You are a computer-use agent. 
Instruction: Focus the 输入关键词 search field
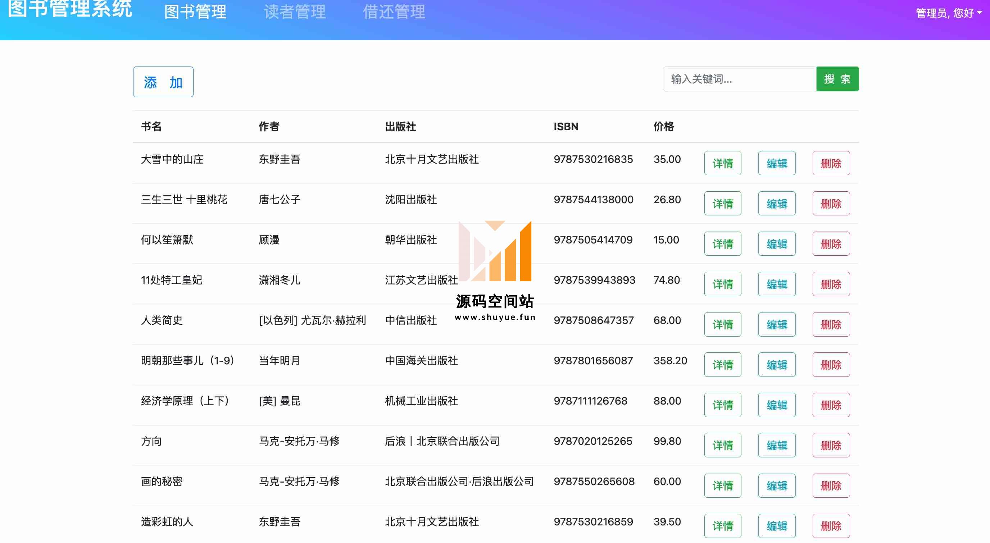[x=739, y=79]
